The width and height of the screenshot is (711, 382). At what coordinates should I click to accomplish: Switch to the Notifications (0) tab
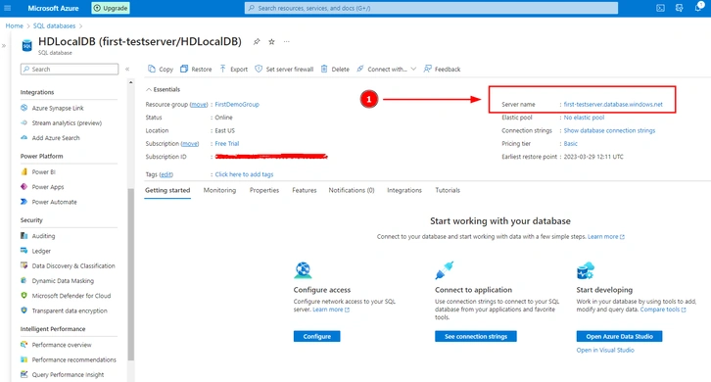pyautogui.click(x=352, y=190)
